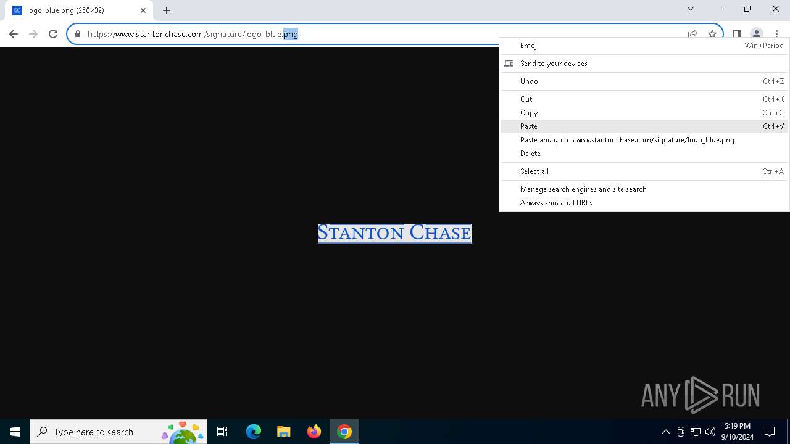Viewport: 790px width, 444px height.
Task: Click the lock site info icon
Action: [78, 34]
